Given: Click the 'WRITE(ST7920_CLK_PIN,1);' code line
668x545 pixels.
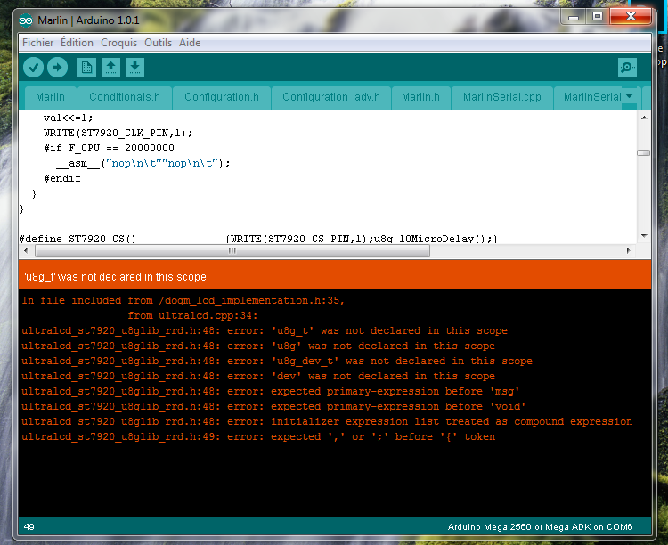Looking at the screenshot, I should tap(118, 133).
